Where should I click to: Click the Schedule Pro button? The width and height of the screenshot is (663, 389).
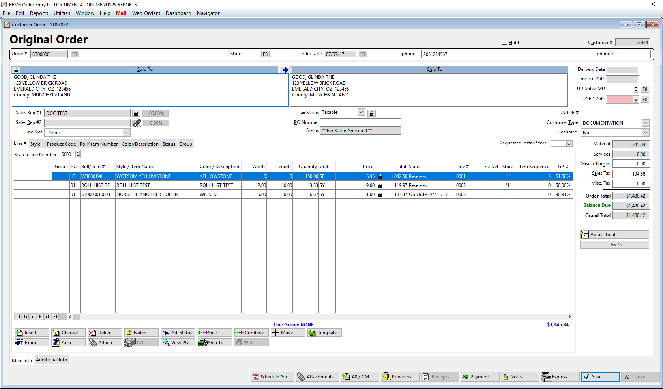[x=272, y=377]
